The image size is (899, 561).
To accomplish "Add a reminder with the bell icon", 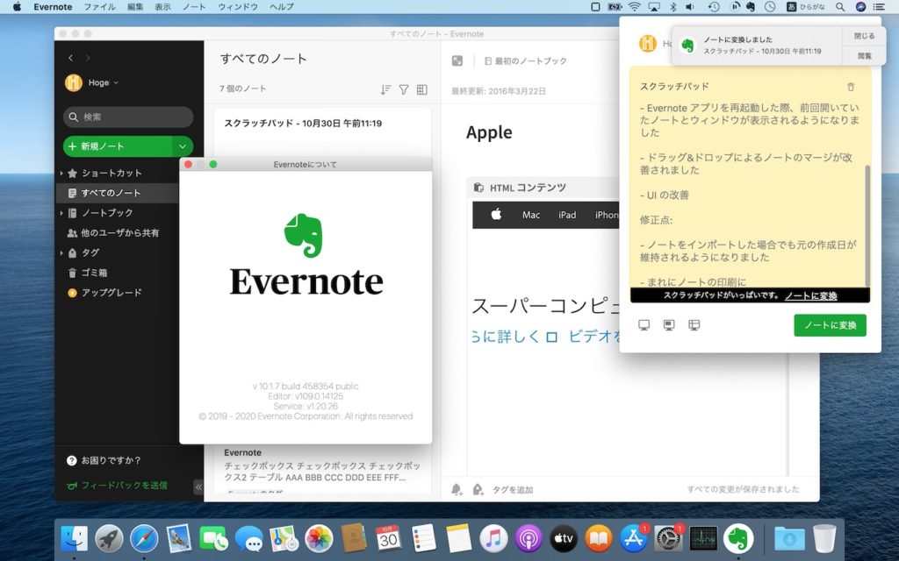I will (456, 489).
